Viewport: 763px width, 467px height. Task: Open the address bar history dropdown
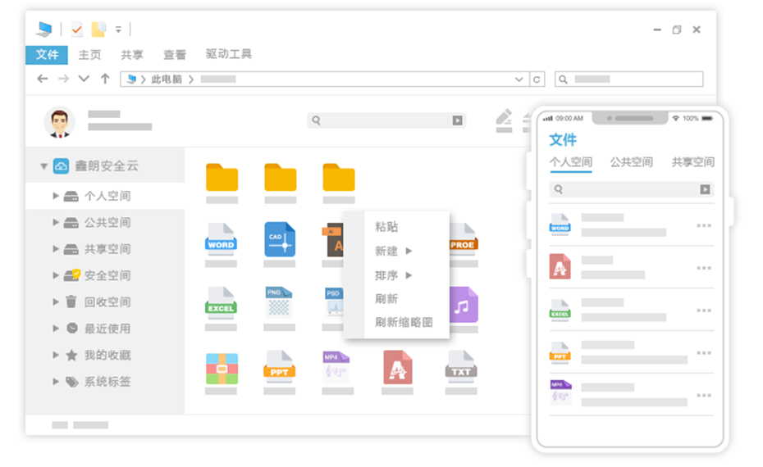[x=519, y=79]
